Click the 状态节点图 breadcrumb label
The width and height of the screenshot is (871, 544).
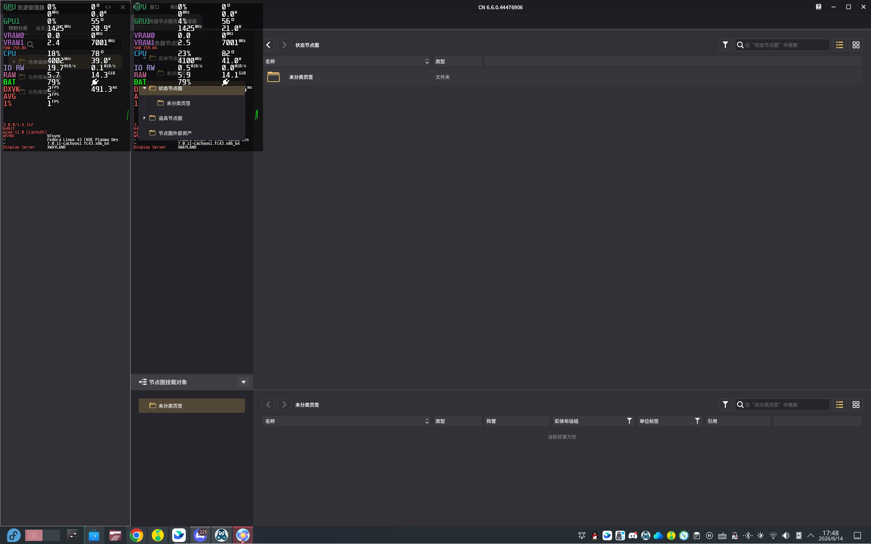307,45
